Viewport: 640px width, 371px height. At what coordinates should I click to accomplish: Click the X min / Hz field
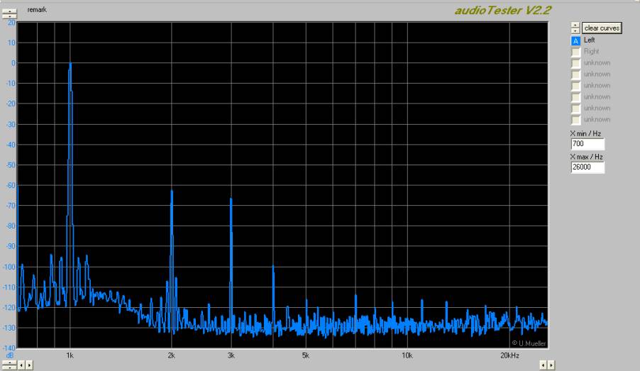[x=587, y=144]
